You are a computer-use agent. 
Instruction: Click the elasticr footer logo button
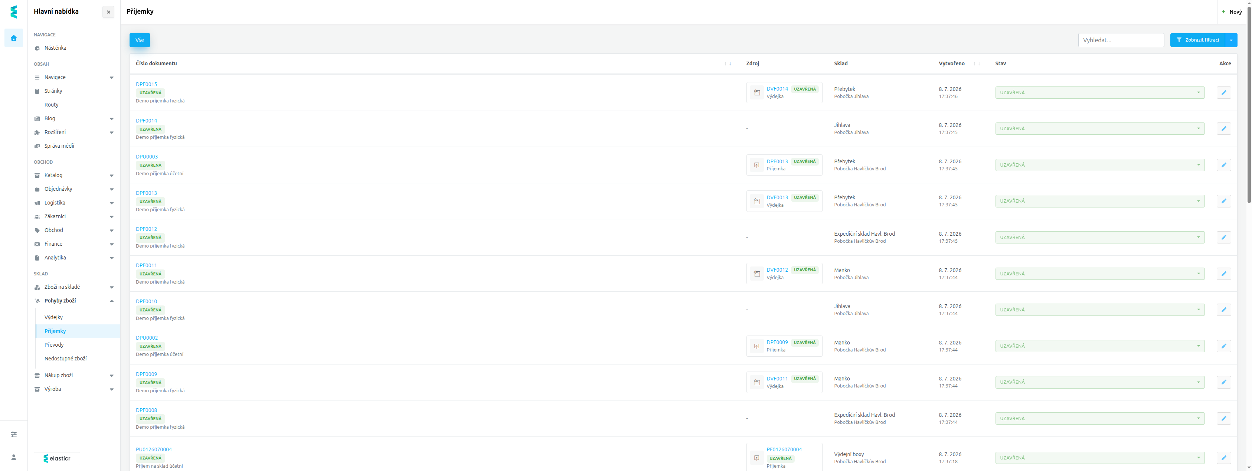tap(57, 458)
